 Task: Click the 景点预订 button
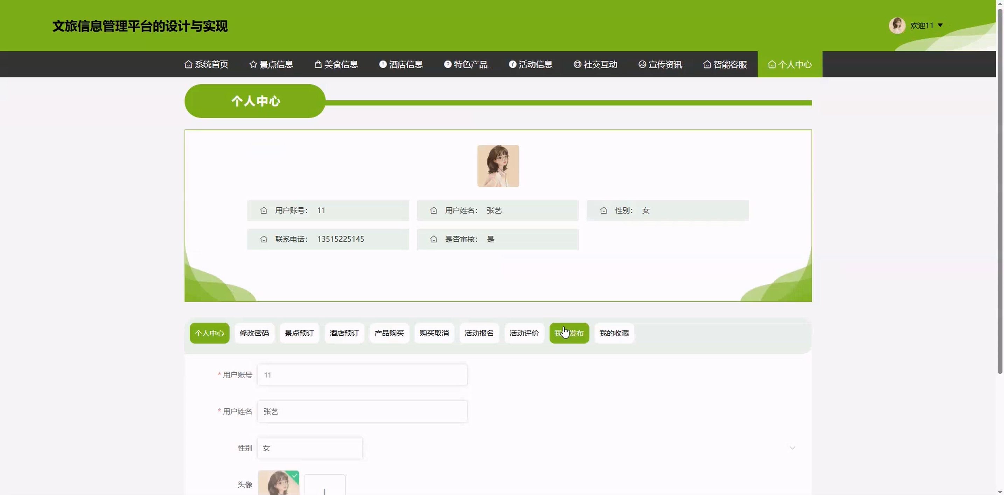(x=299, y=333)
